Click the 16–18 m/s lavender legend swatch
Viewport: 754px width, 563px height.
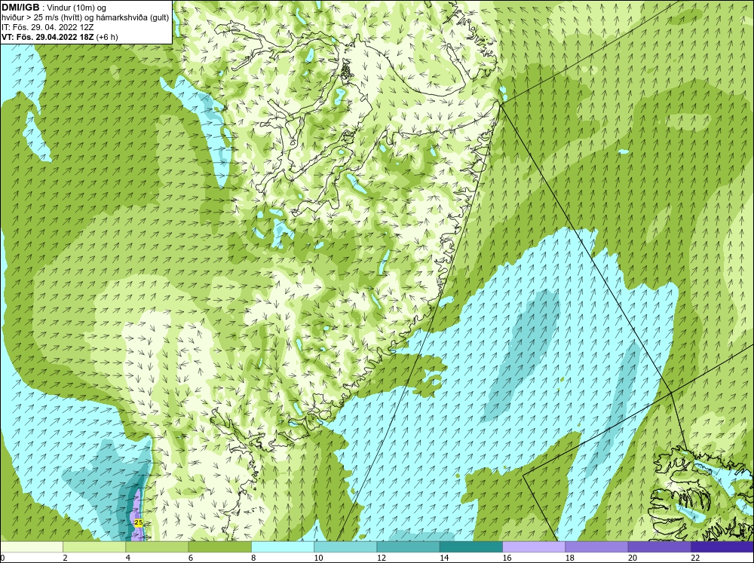[534, 546]
